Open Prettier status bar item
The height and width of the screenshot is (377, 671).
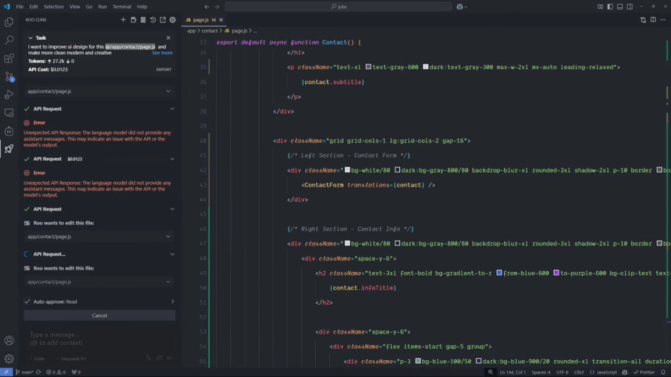[x=644, y=372]
